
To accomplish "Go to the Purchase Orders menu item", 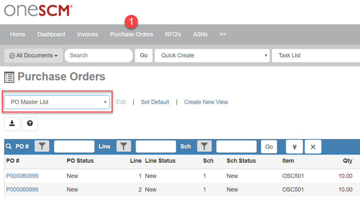I will pyautogui.click(x=131, y=34).
